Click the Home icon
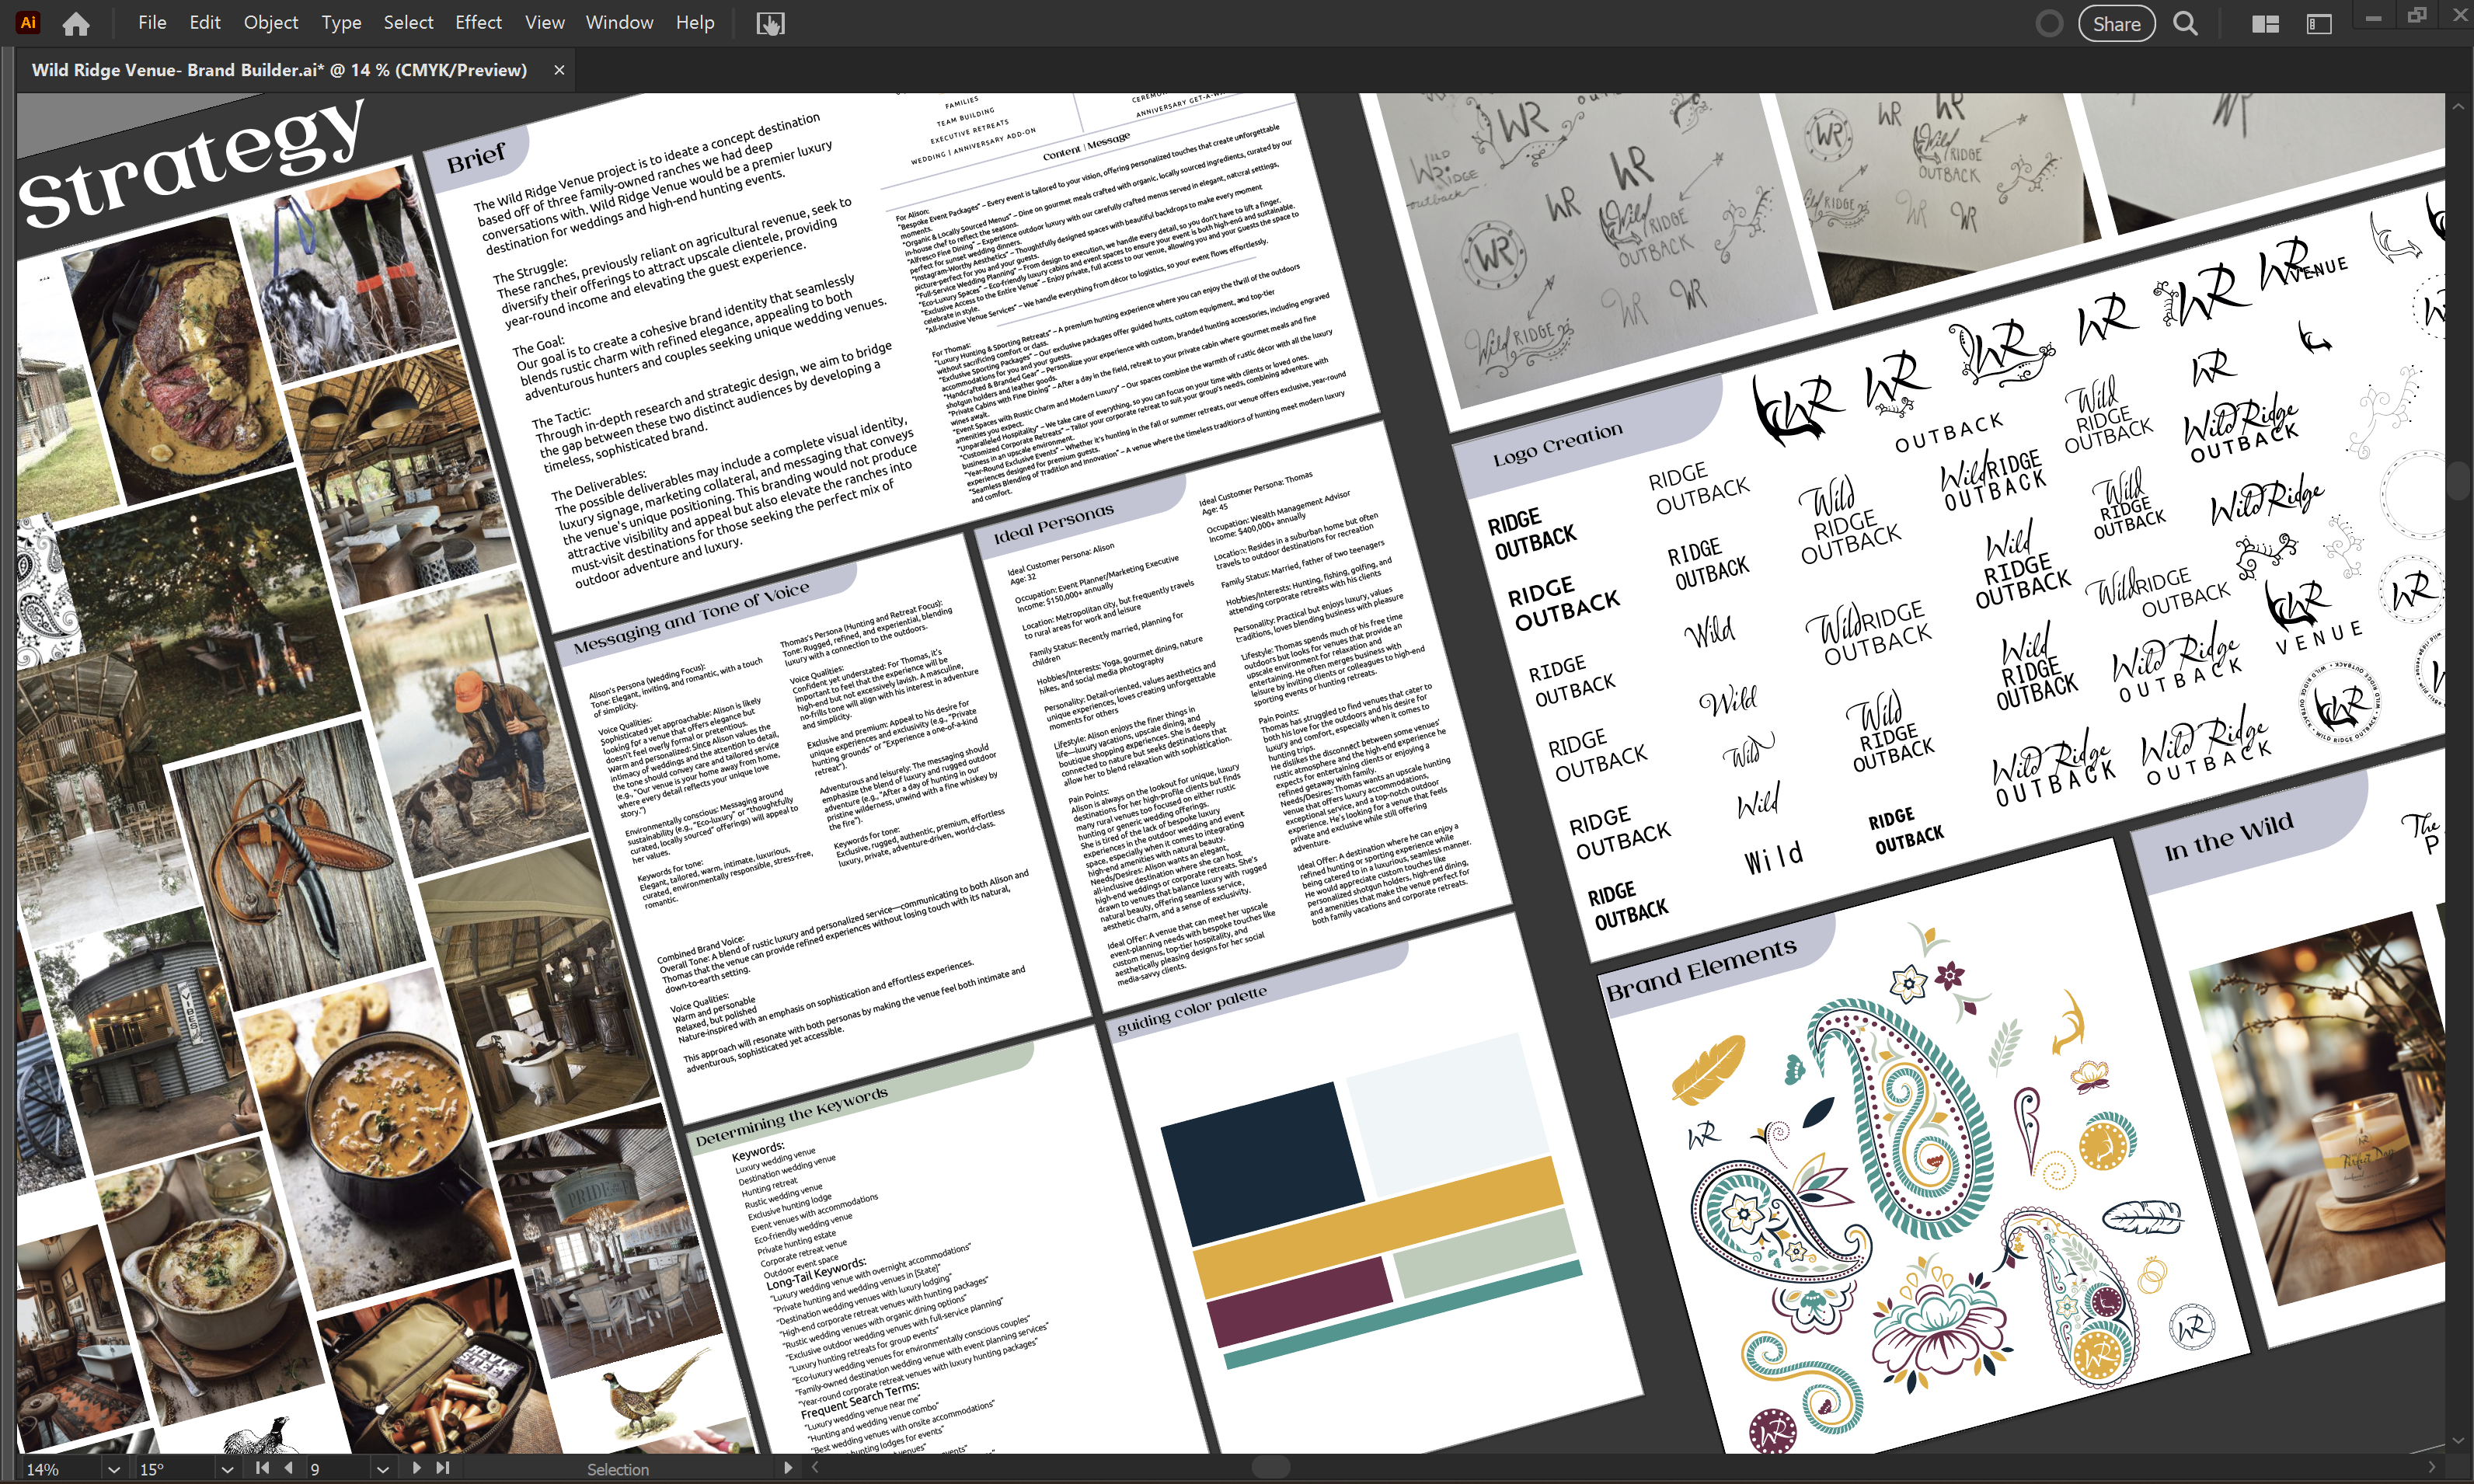2474x1484 pixels. point(76,23)
